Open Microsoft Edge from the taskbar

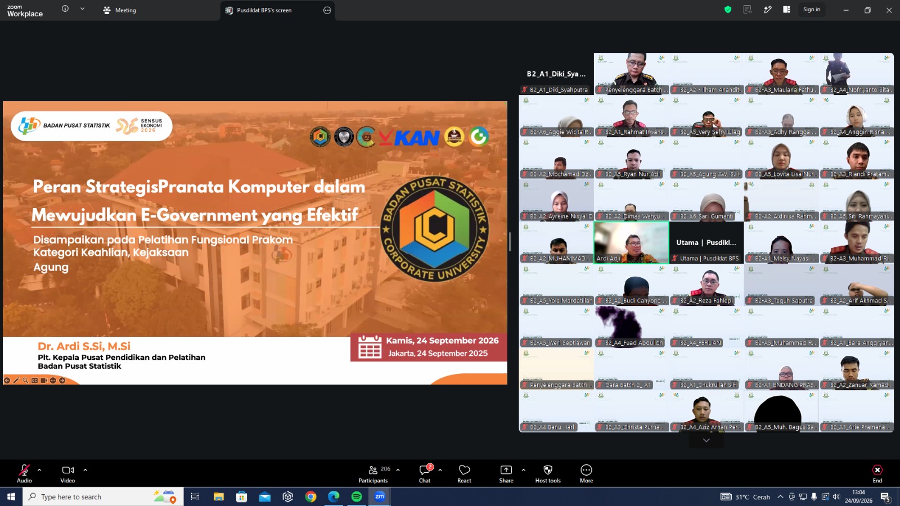(334, 496)
